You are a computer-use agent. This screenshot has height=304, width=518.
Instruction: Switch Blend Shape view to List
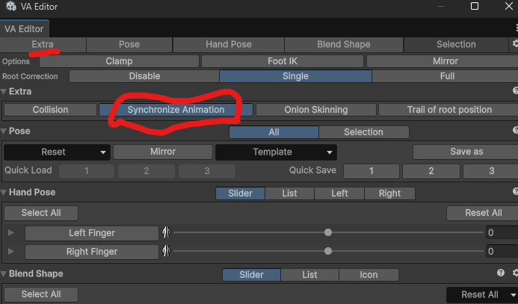pos(310,275)
